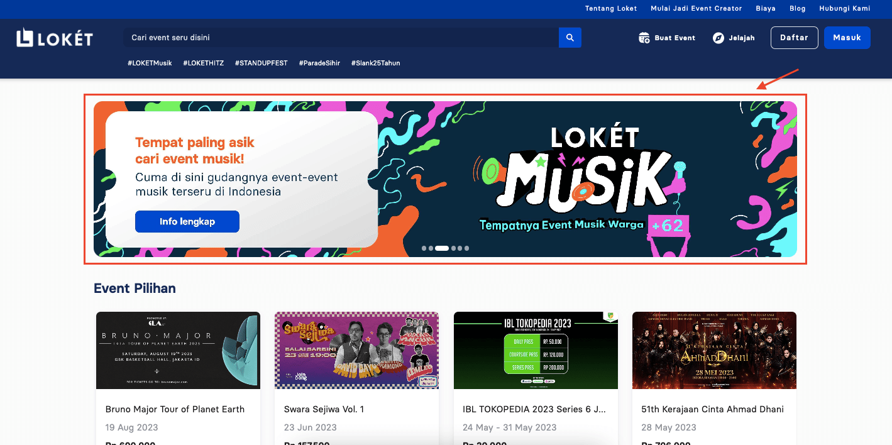Click the compass icon beside Jelajah
892x445 pixels.
click(x=719, y=37)
